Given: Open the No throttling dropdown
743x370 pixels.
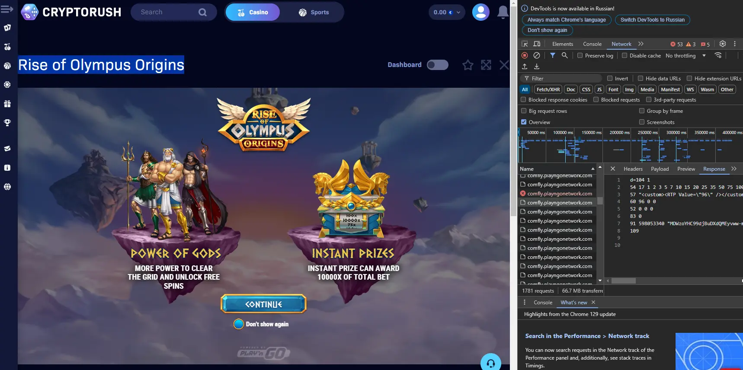Looking at the screenshot, I should [685, 55].
